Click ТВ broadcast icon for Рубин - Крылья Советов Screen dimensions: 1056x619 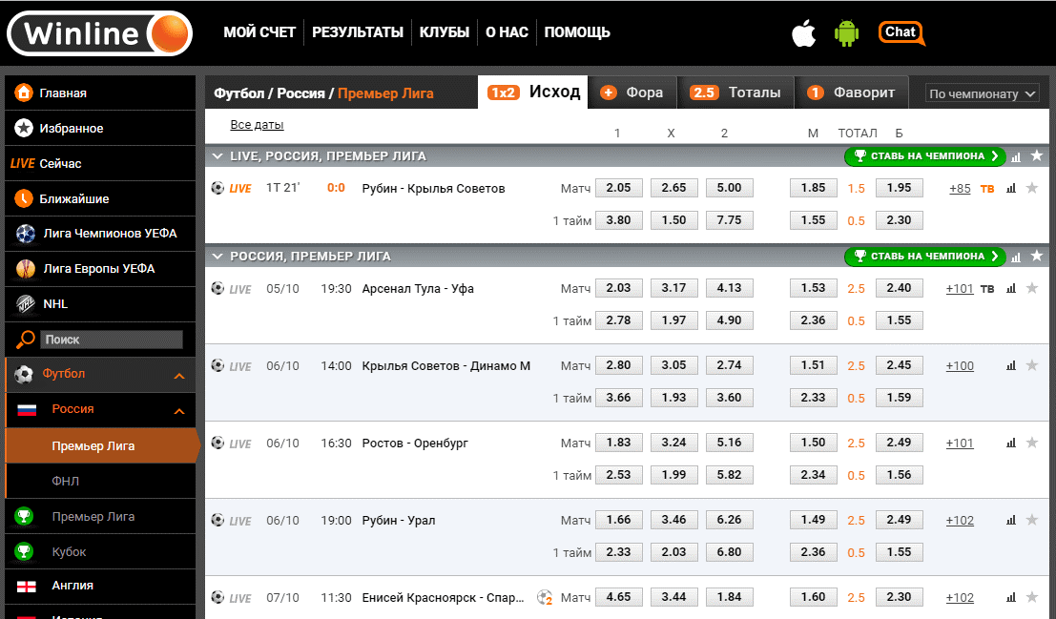click(x=987, y=189)
